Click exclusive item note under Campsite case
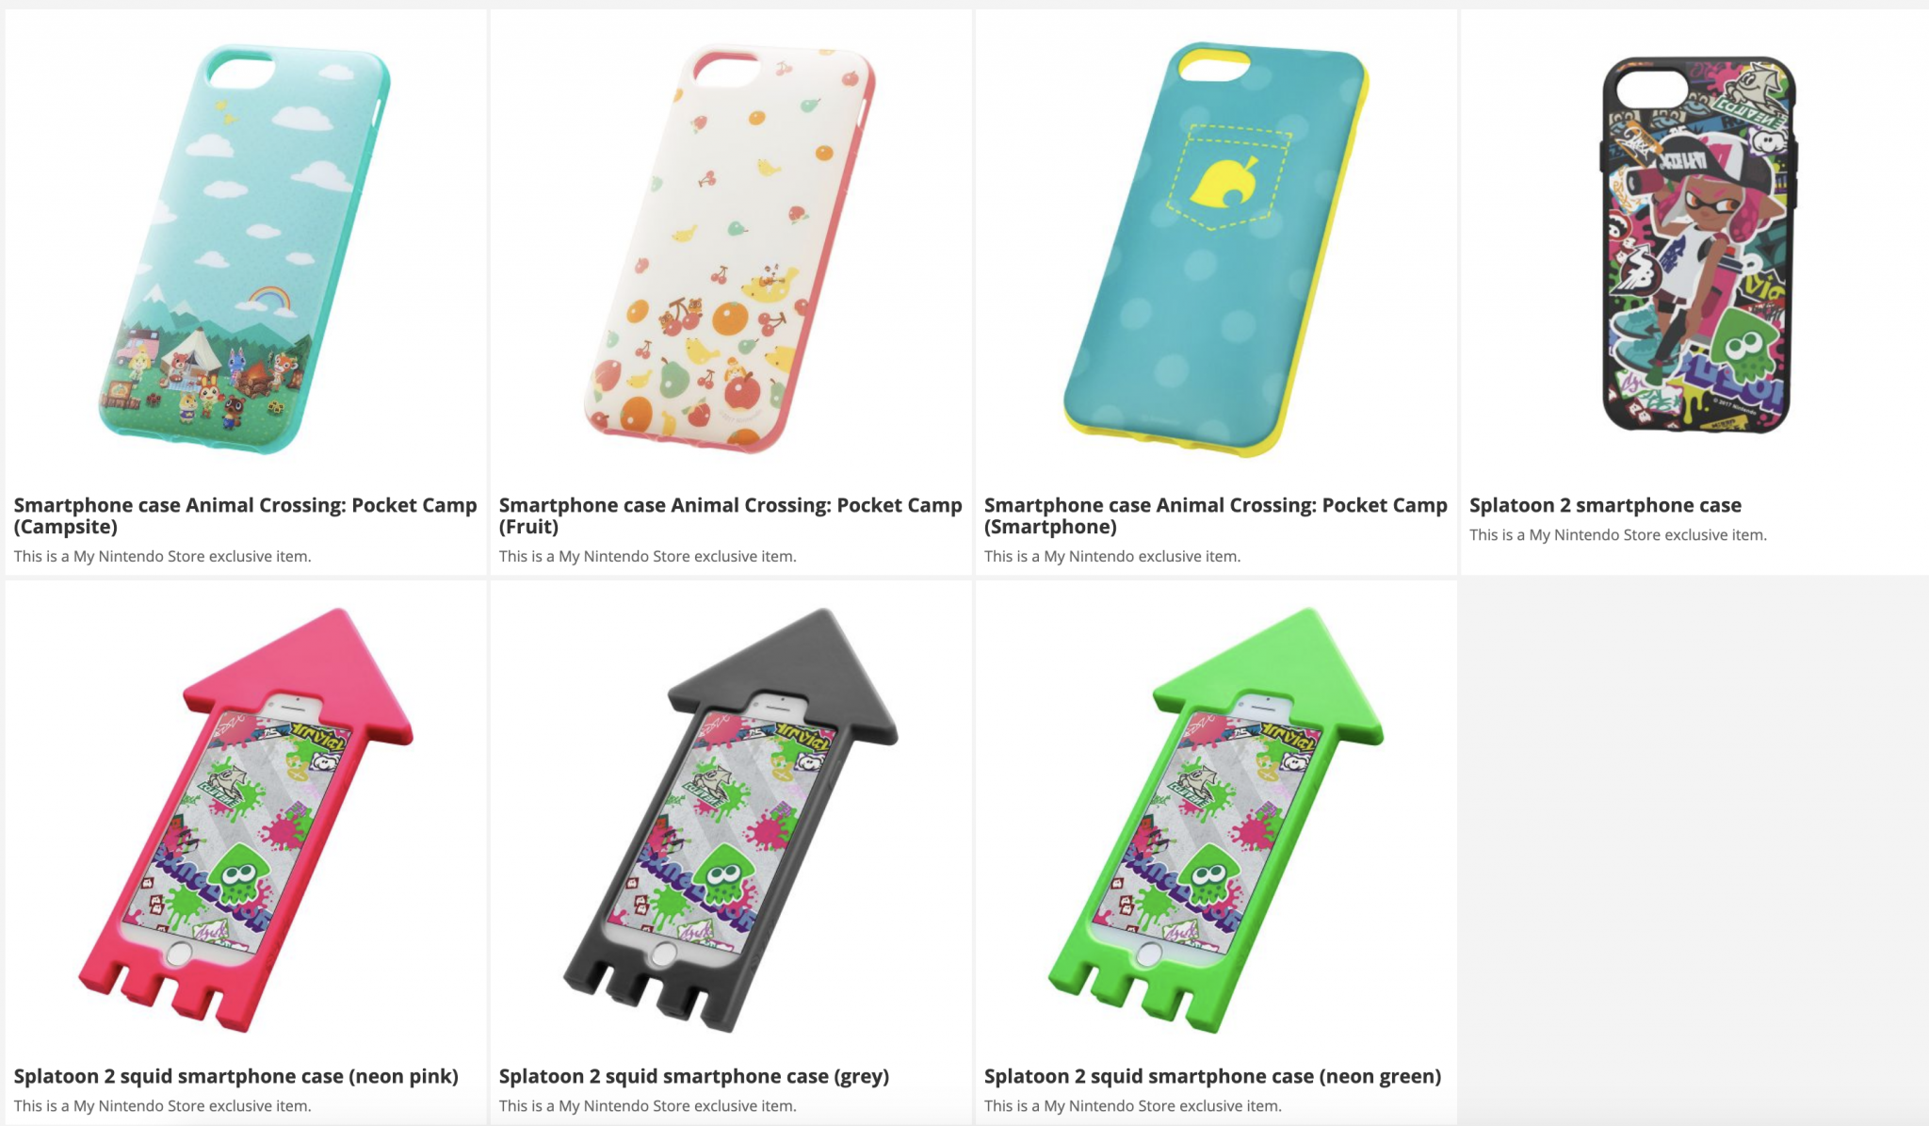Image resolution: width=1929 pixels, height=1126 pixels. click(x=162, y=556)
